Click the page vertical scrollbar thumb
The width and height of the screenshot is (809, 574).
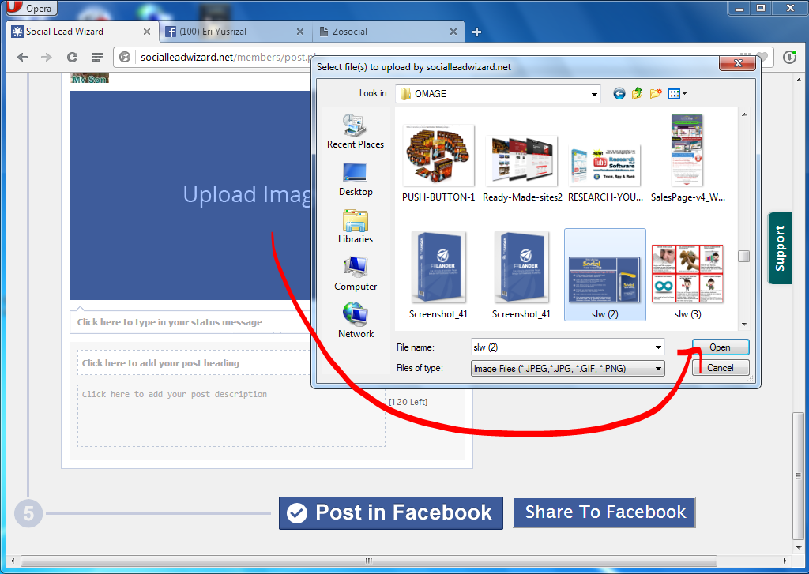tap(799, 475)
